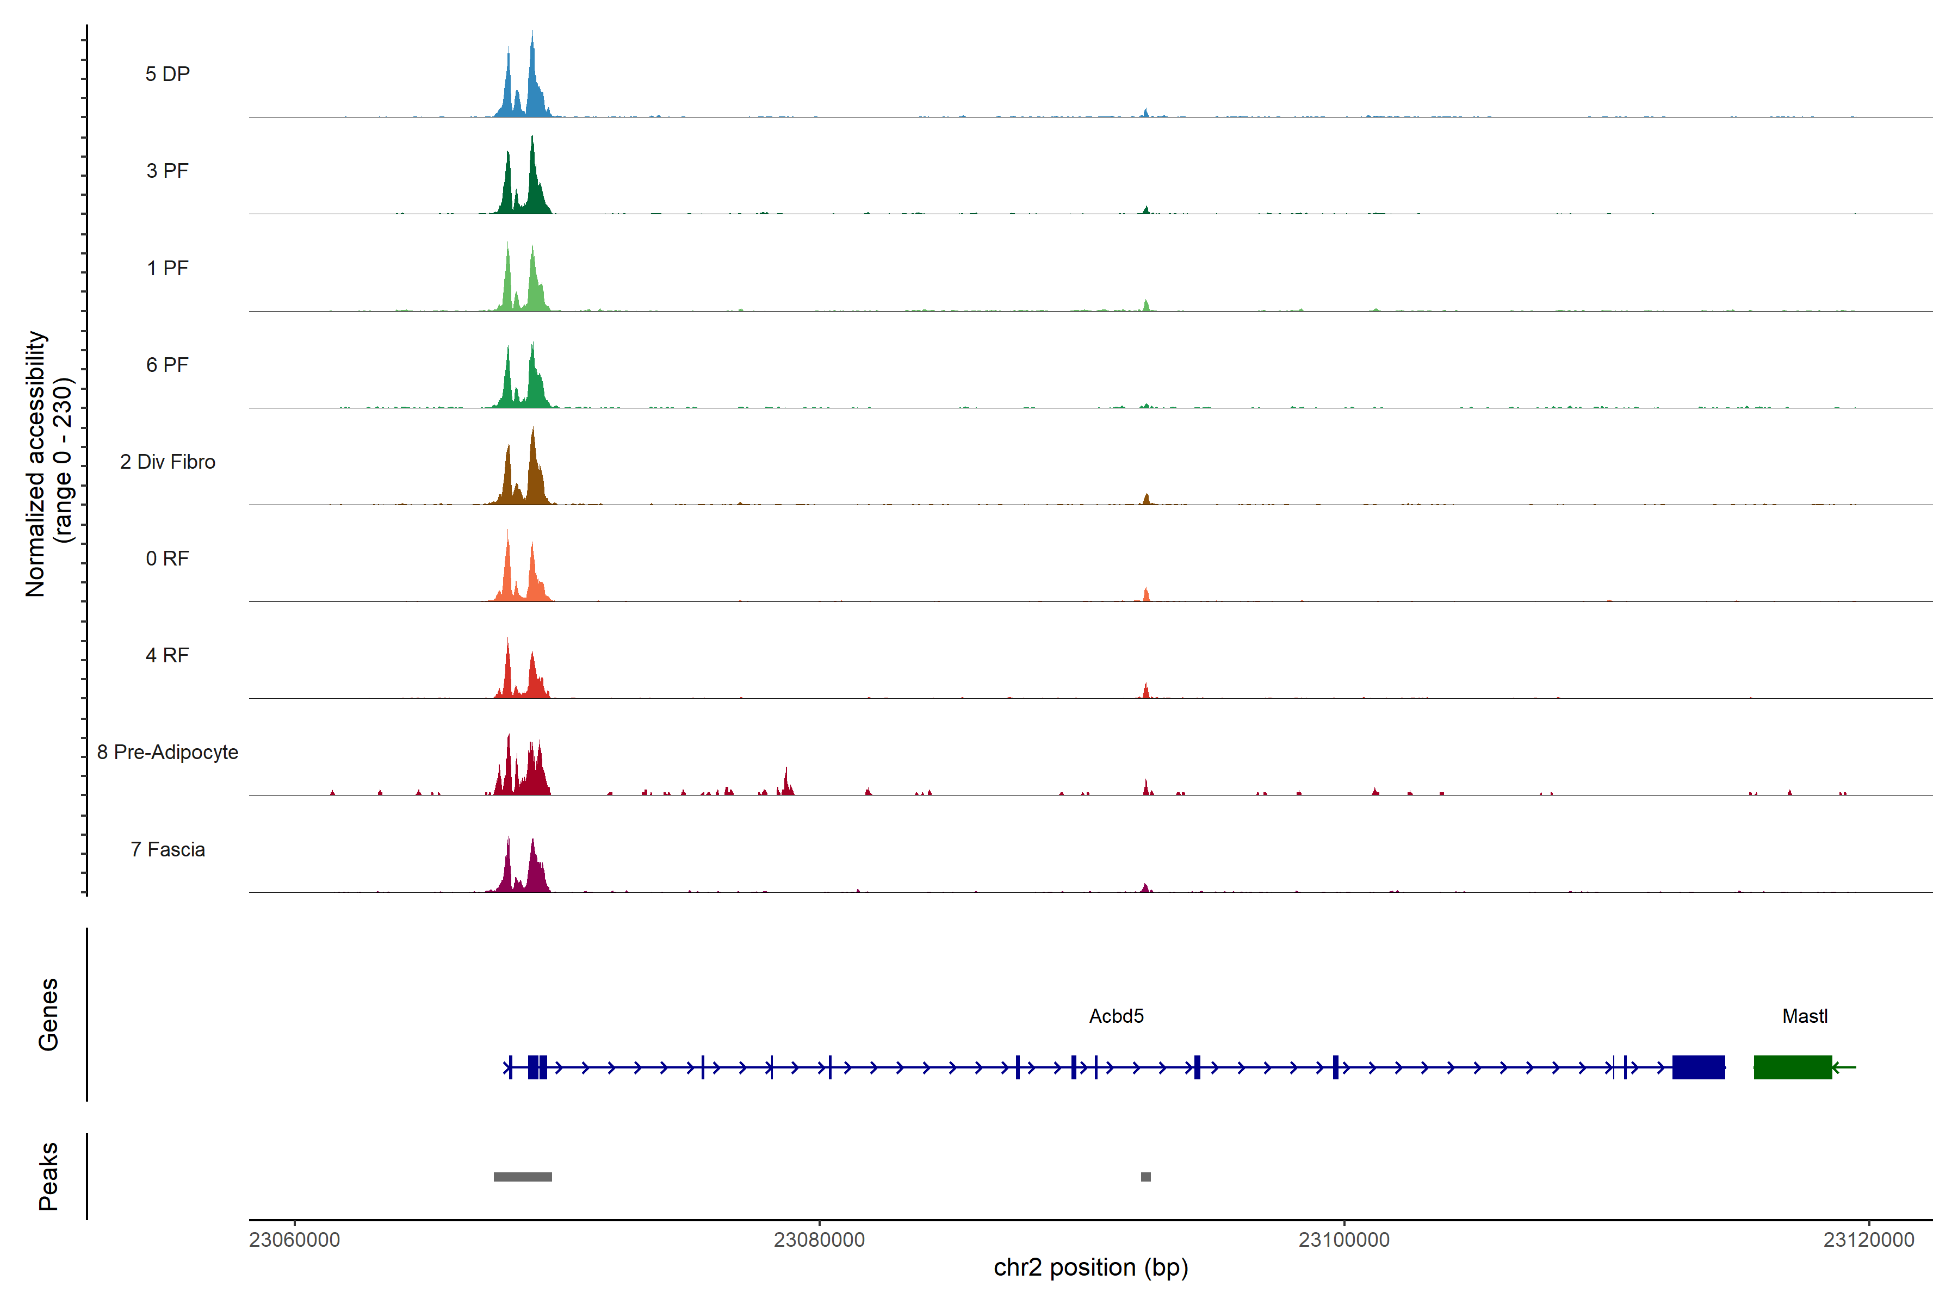Click the 7 Fascia track label

pos(168,849)
